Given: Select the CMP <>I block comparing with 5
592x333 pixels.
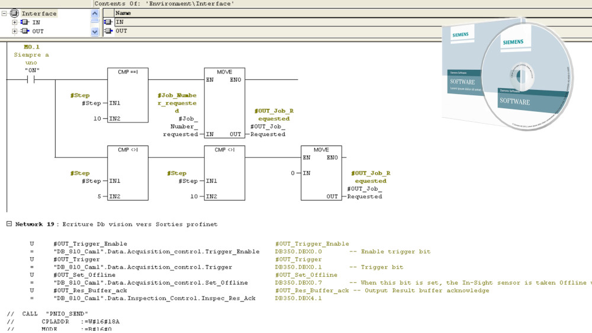Looking at the screenshot, I should tap(128, 173).
